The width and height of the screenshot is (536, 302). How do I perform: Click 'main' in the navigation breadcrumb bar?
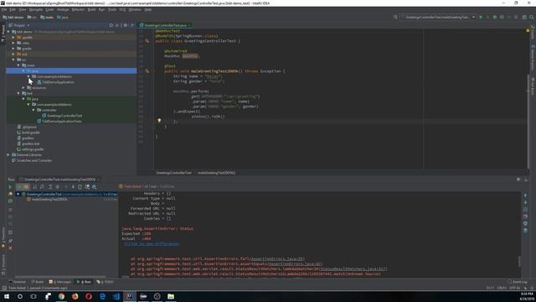pyautogui.click(x=47, y=17)
